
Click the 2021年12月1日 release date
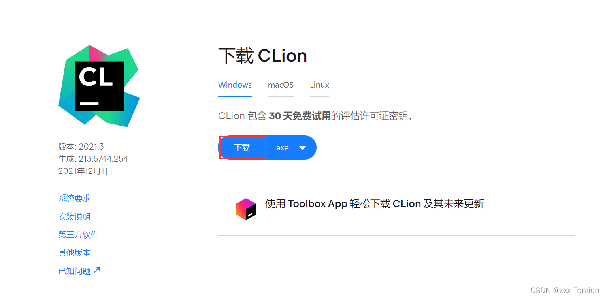(x=85, y=171)
